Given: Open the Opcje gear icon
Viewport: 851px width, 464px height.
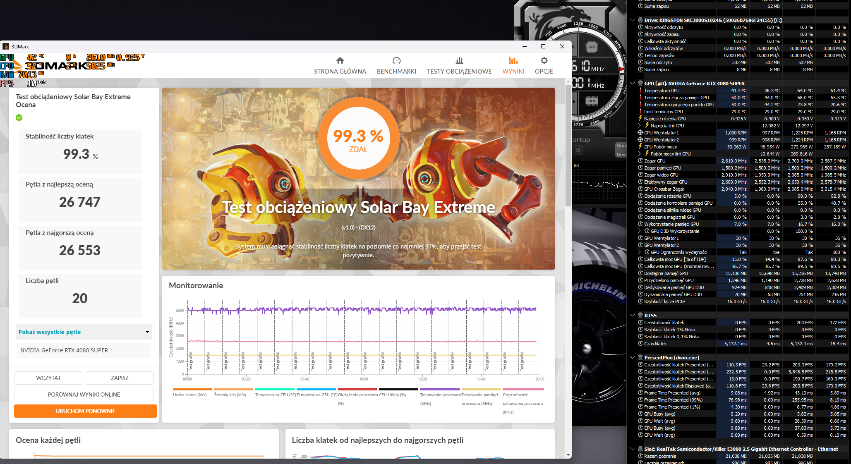Looking at the screenshot, I should [x=544, y=61].
